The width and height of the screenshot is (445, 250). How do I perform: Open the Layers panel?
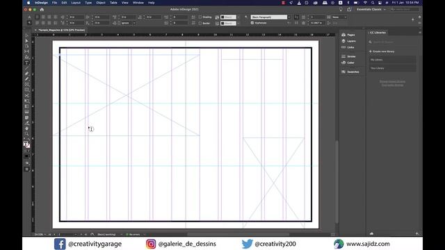tap(348, 41)
